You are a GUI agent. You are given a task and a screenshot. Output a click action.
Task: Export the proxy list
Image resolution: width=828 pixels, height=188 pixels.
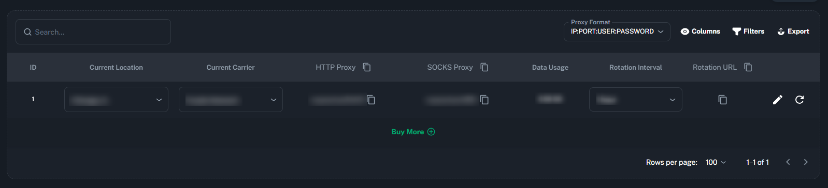(x=793, y=32)
